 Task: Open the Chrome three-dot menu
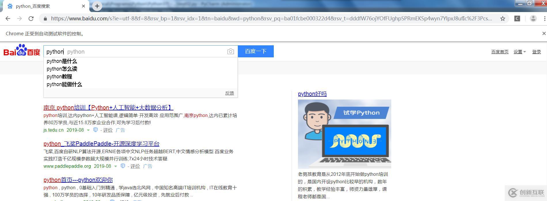[544, 19]
